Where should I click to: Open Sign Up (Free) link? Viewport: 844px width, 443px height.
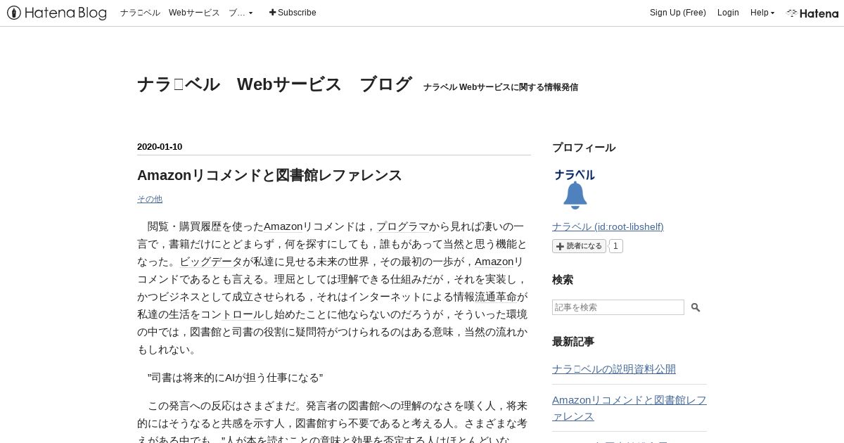pos(678,13)
